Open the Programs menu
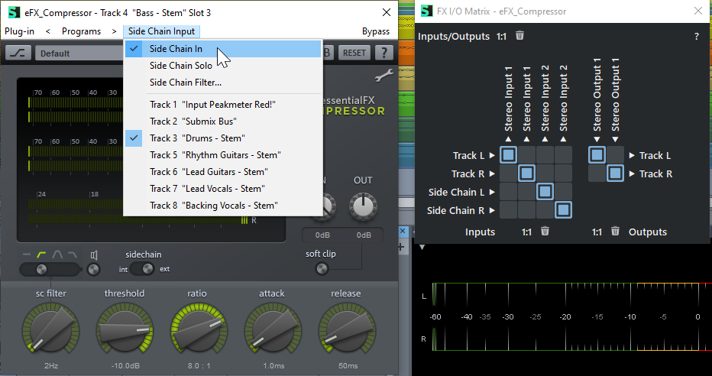The width and height of the screenshot is (712, 376). coord(81,31)
